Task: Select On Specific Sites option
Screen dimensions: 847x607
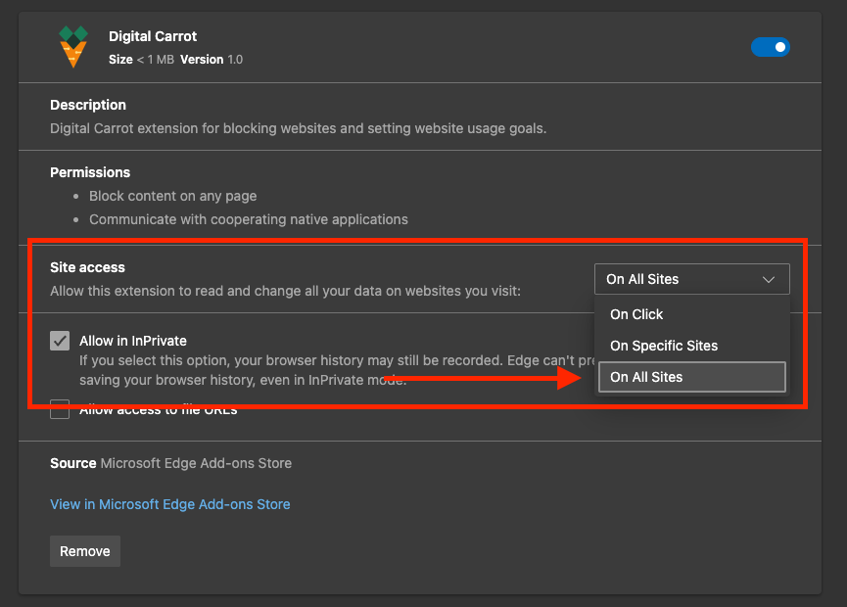Action: coord(664,346)
